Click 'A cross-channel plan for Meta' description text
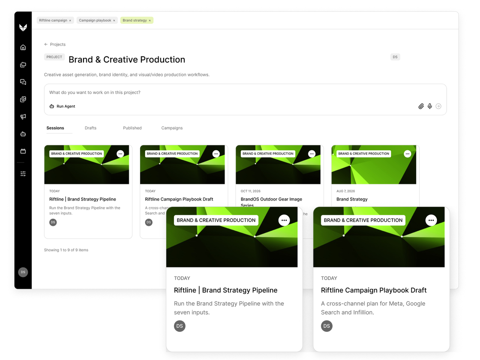 click(x=373, y=308)
